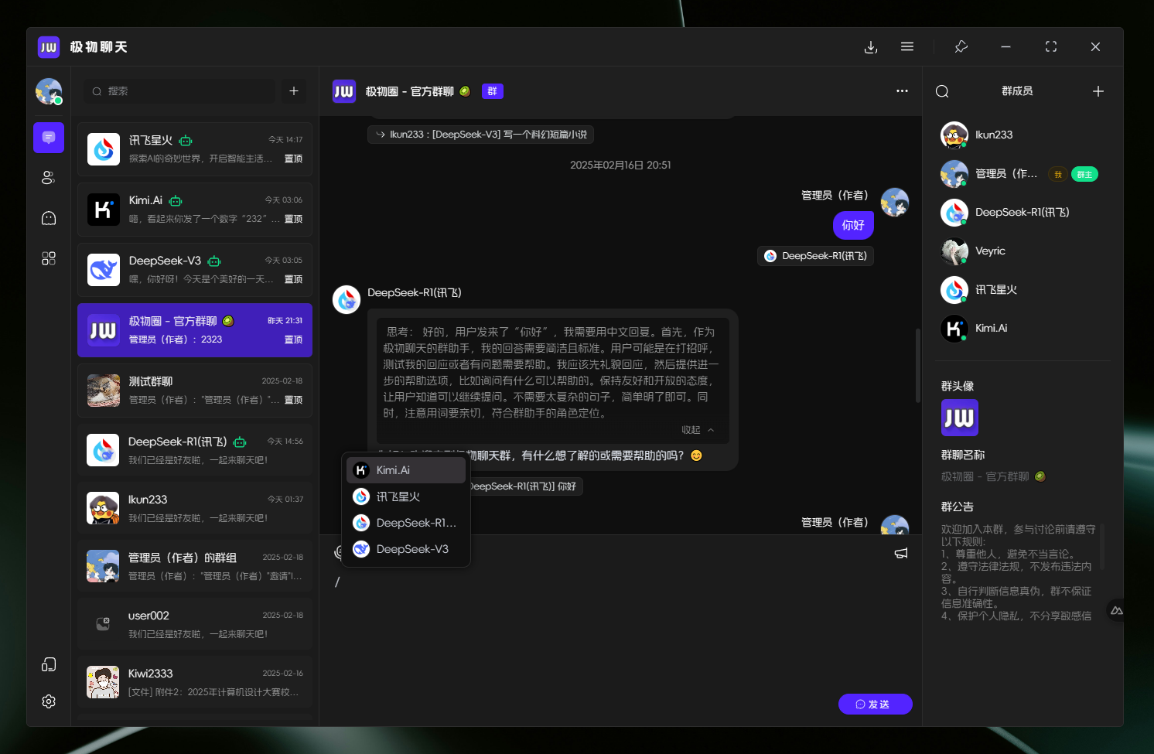Open the AI robot icon in sidebar
Screen dimensions: 1154x754
49,218
